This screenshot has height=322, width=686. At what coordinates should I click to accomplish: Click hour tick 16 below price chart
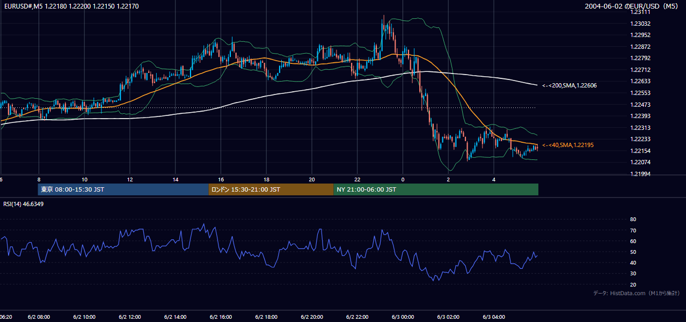pyautogui.click(x=221, y=180)
